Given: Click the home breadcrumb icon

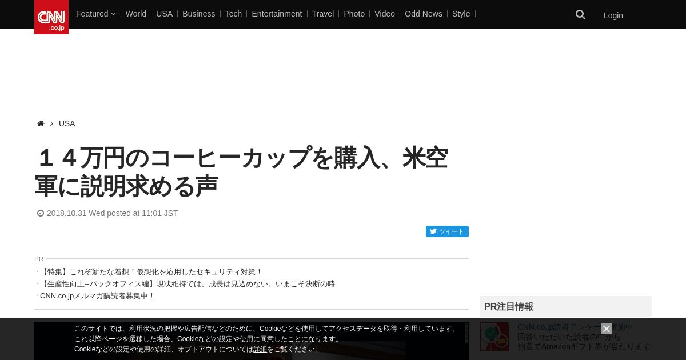Looking at the screenshot, I should [x=41, y=123].
